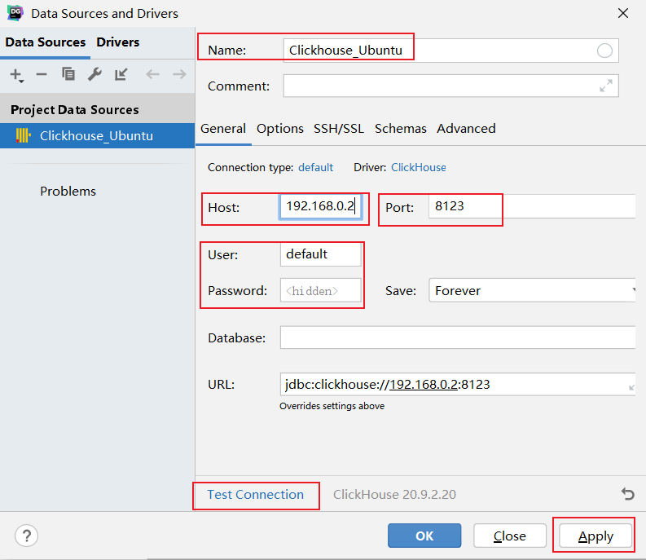Click the make global arrow icon
The image size is (646, 560).
pos(121,75)
